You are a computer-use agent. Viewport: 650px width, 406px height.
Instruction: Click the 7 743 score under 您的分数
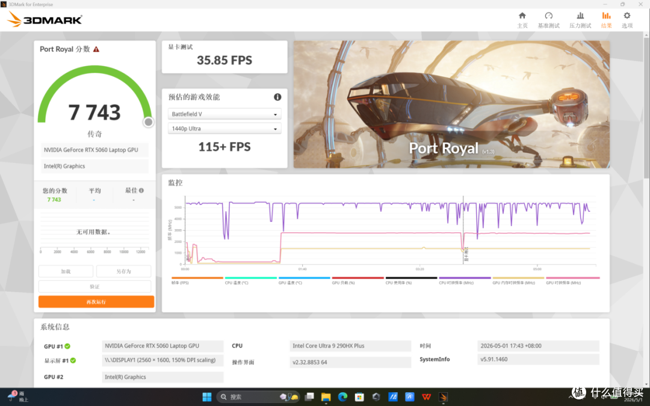point(54,200)
